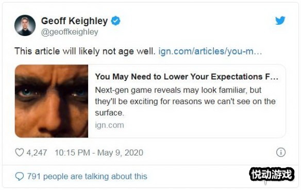Click the blue verified checkmark badge
Screen dimensions: 301x190
click(115, 21)
